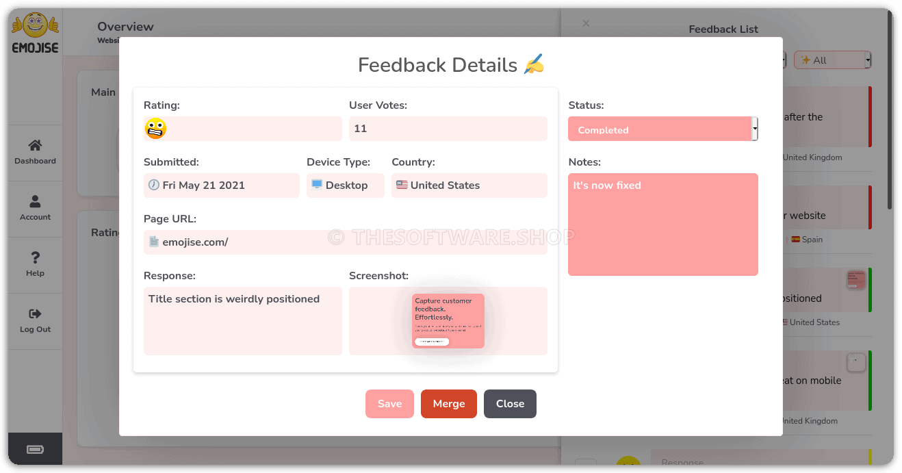
Task: Click the Emojise logo in the sidebar
Action: point(35,33)
